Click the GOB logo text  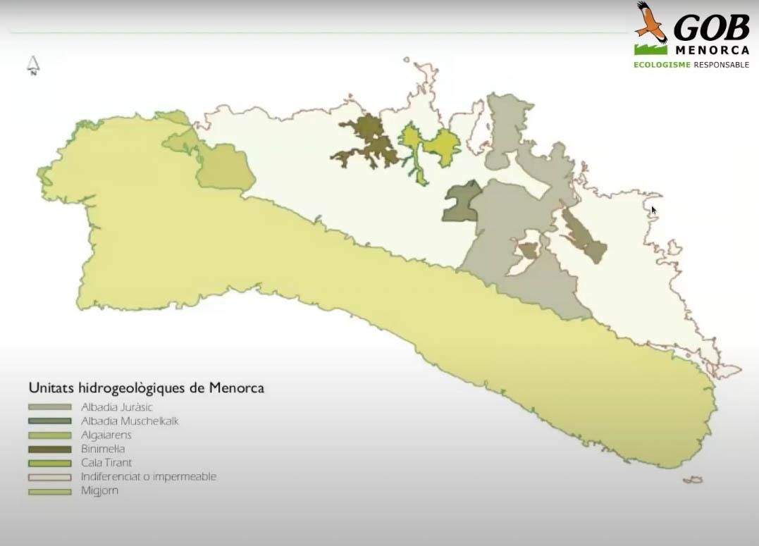pyautogui.click(x=711, y=28)
